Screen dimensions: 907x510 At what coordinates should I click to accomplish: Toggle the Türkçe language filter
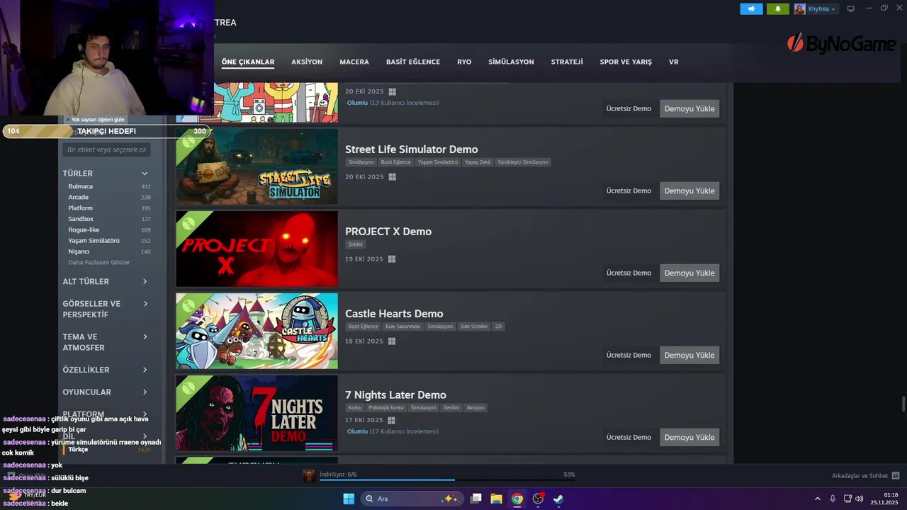[x=78, y=449]
